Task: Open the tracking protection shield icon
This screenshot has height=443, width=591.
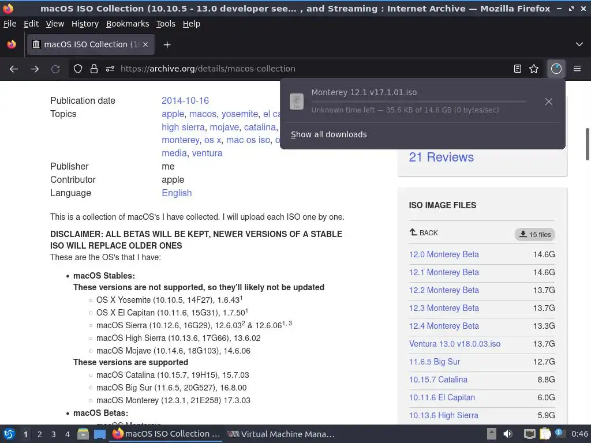Action: coord(78,69)
